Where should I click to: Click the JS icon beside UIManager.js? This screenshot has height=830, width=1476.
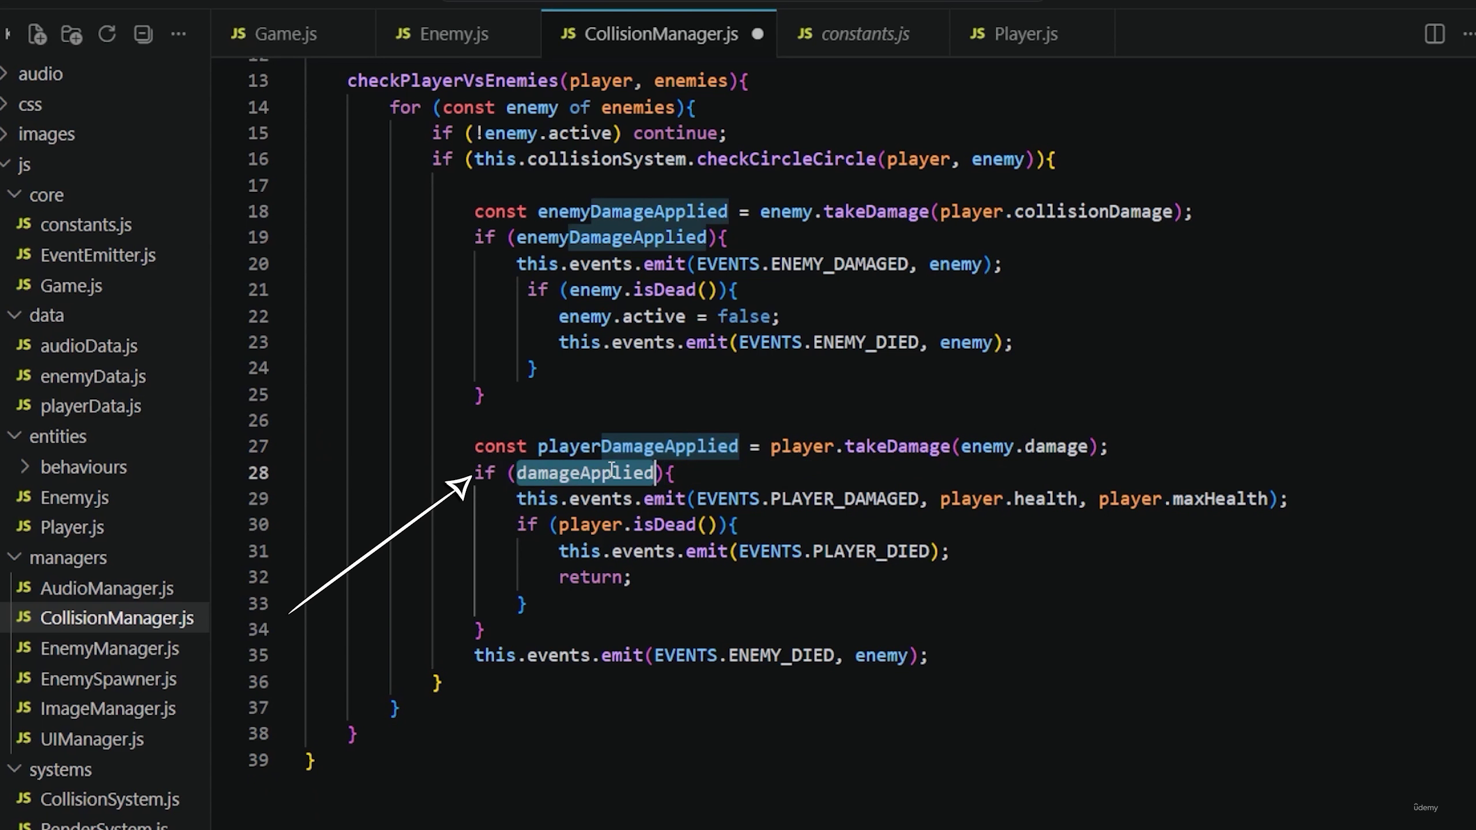tap(24, 739)
